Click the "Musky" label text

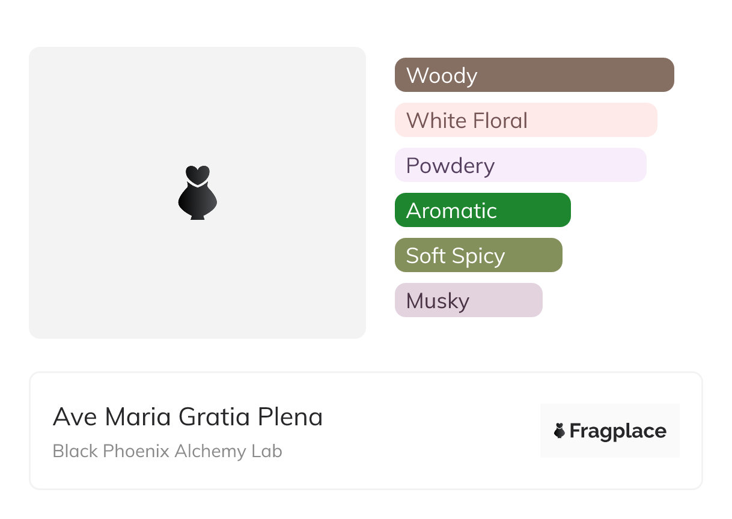[x=438, y=301]
